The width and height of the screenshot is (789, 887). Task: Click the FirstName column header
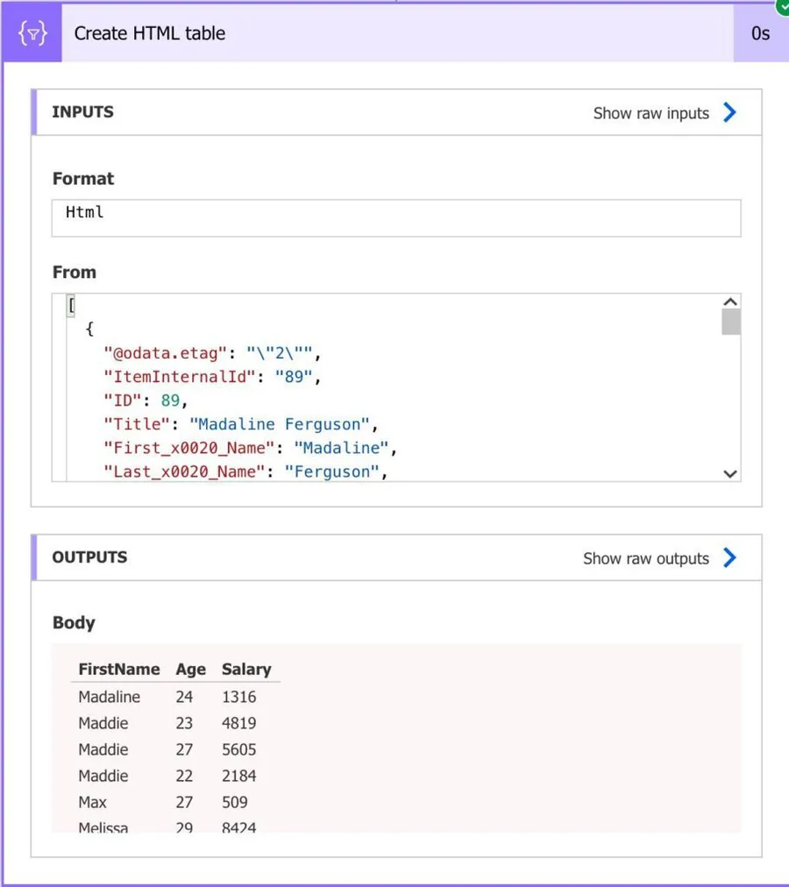119,669
